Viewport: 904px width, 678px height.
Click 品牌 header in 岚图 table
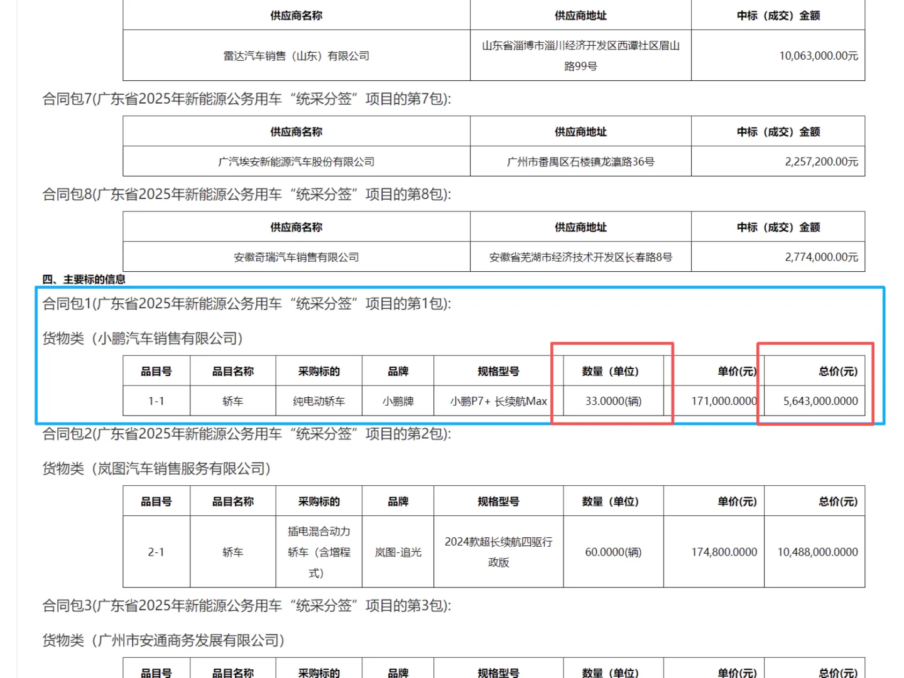pyautogui.click(x=398, y=502)
